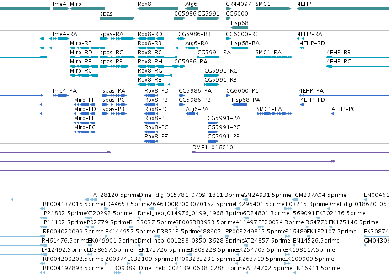Select the spas-RC transcript label
This screenshot has height=275, width=389.
tap(112, 53)
